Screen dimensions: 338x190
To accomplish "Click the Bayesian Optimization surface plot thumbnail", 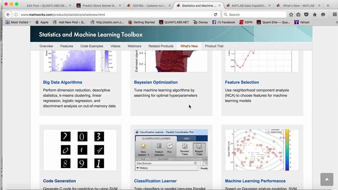I will (171, 61).
